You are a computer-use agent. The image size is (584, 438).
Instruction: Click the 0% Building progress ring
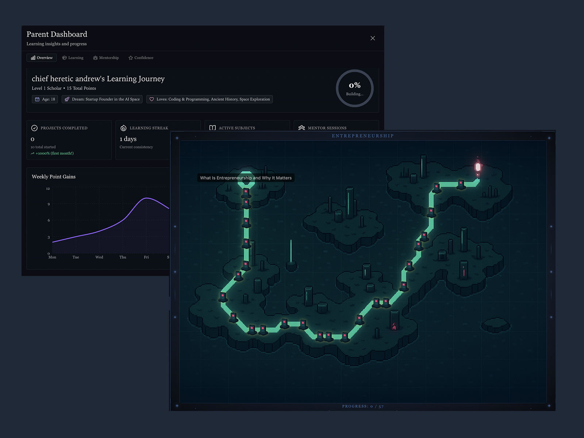pos(354,88)
